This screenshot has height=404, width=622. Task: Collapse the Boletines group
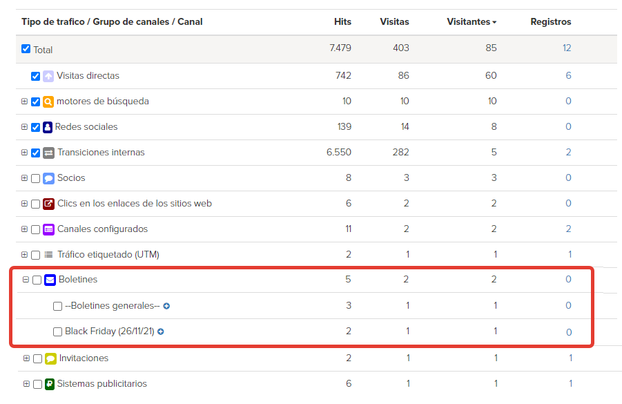[x=26, y=280]
